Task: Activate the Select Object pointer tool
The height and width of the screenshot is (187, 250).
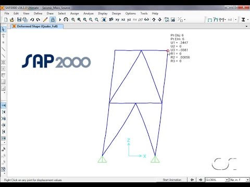Action: pyautogui.click(x=3, y=30)
